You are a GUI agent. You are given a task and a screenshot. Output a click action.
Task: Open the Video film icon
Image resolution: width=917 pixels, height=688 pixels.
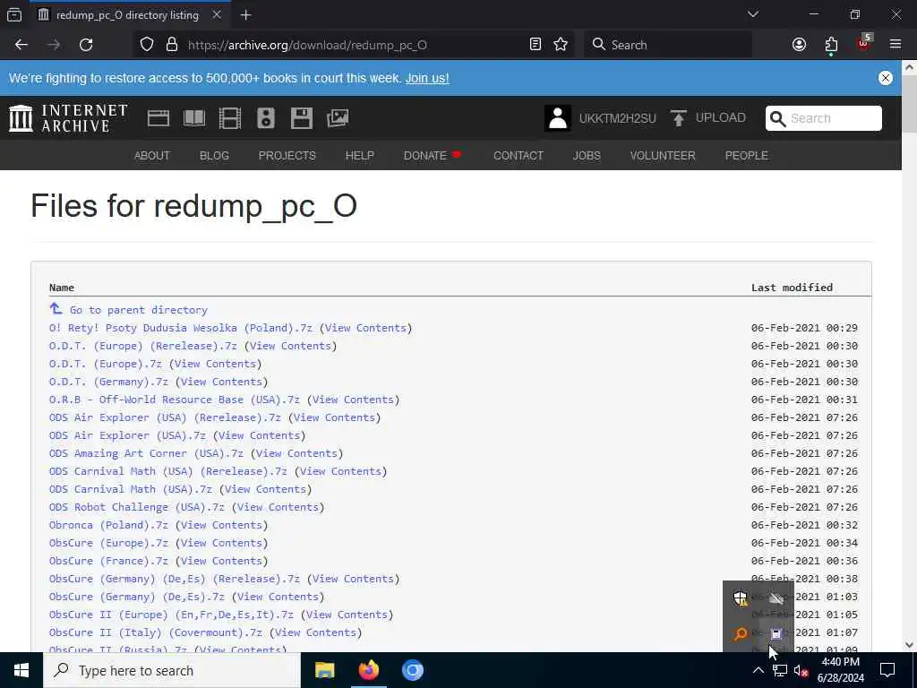(230, 118)
